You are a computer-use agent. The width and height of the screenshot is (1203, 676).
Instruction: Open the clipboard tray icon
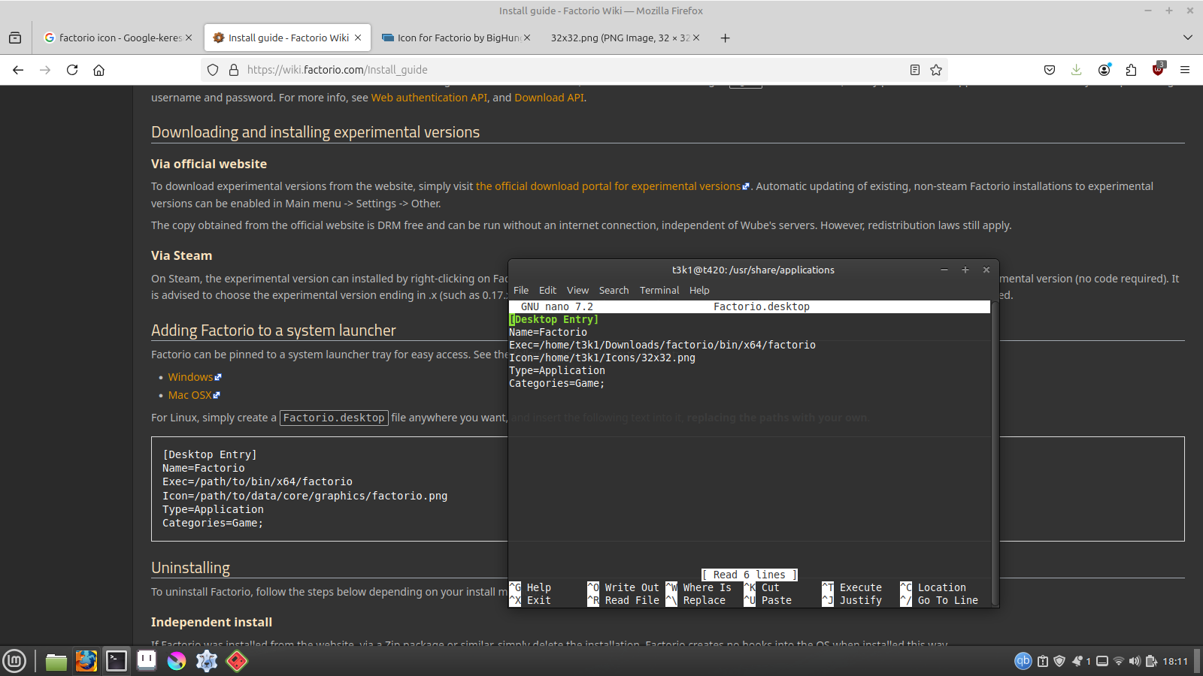point(1043,661)
